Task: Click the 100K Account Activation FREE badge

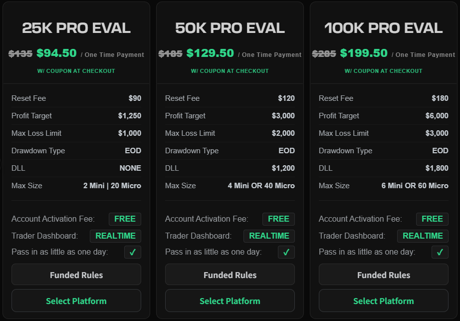Action: point(432,219)
